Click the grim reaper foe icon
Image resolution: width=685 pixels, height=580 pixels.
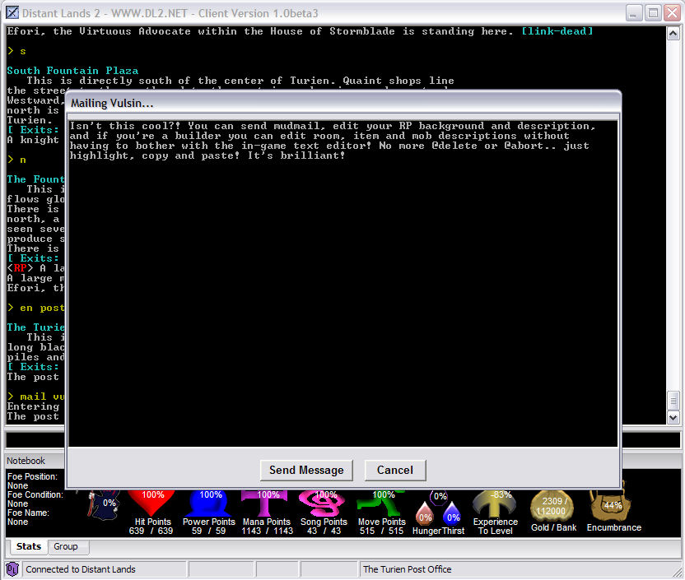click(x=105, y=503)
